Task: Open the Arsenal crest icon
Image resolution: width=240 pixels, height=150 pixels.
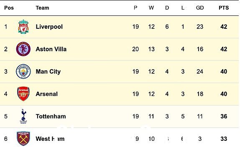Action: tap(23, 94)
